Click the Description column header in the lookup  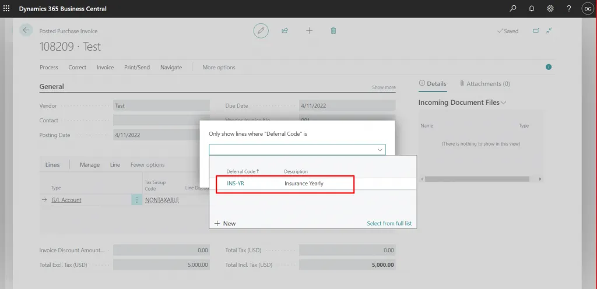click(x=296, y=171)
